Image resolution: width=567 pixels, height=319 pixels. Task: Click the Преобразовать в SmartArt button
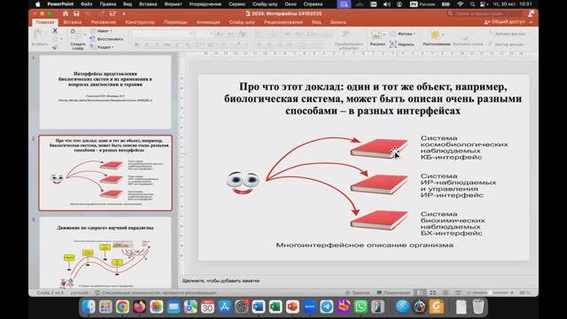(x=348, y=40)
